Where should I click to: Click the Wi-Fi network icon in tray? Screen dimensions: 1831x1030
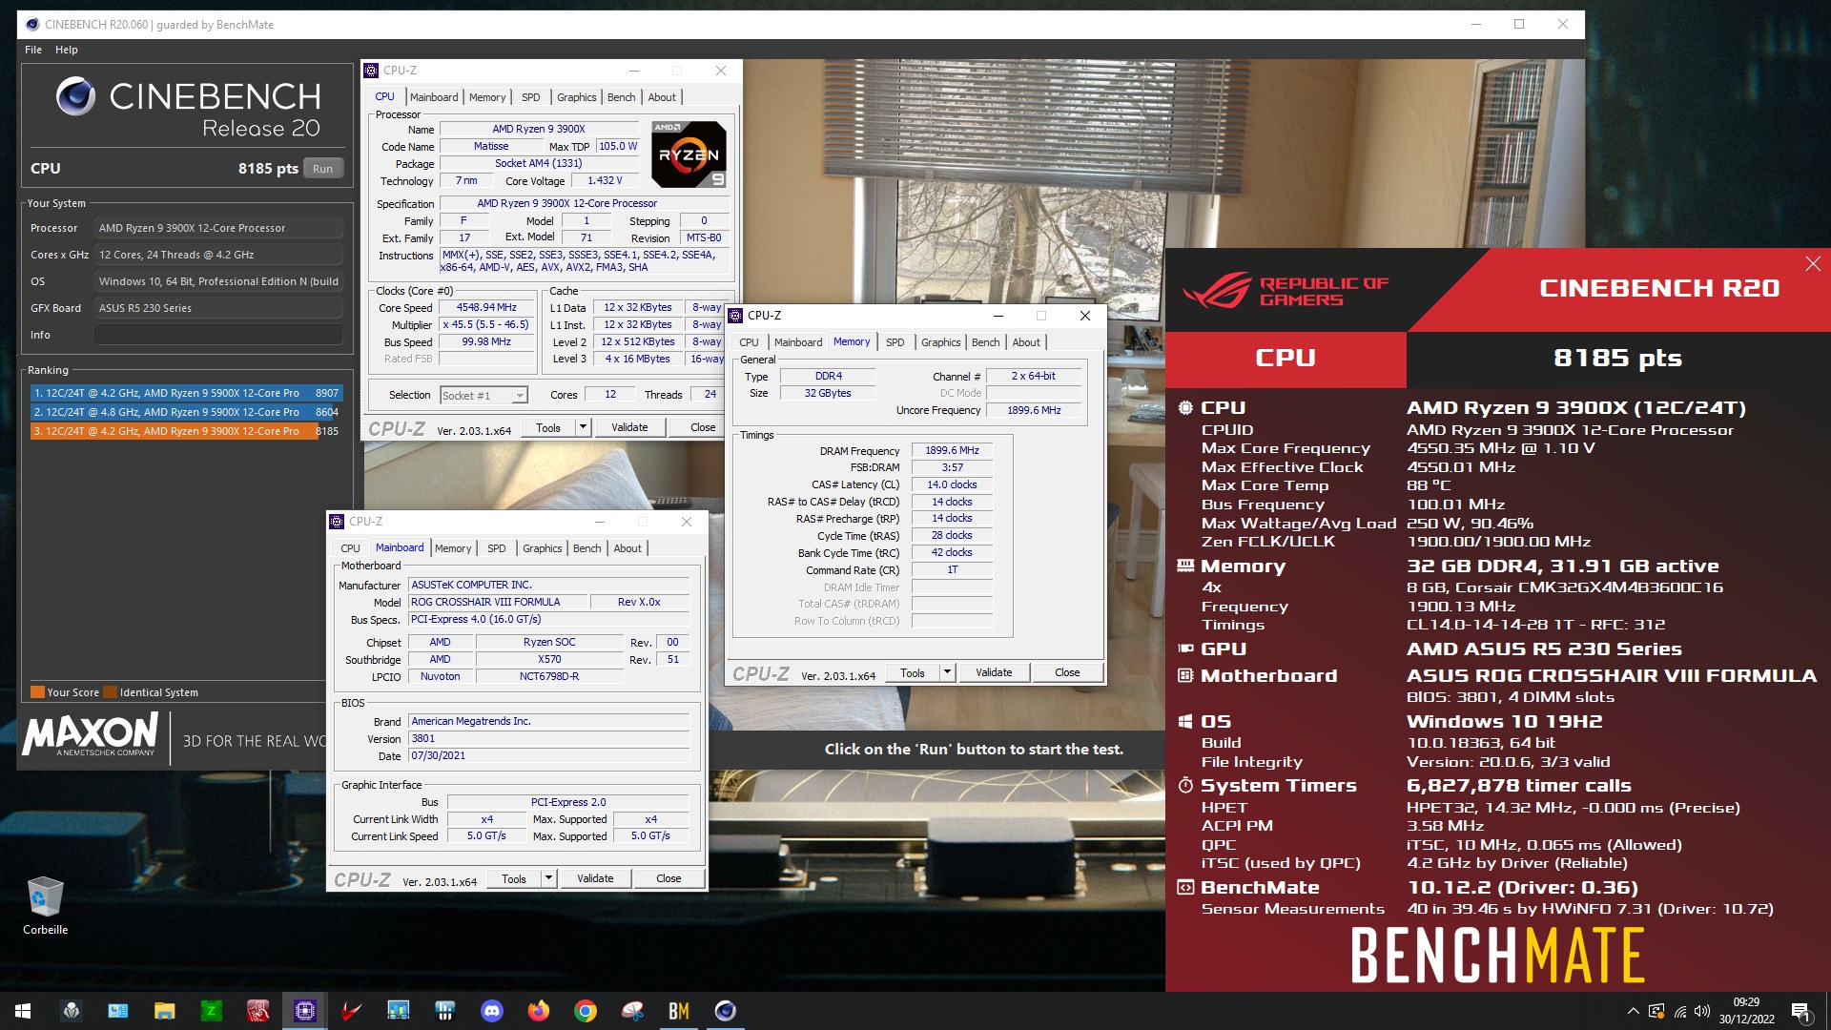point(1679,1011)
